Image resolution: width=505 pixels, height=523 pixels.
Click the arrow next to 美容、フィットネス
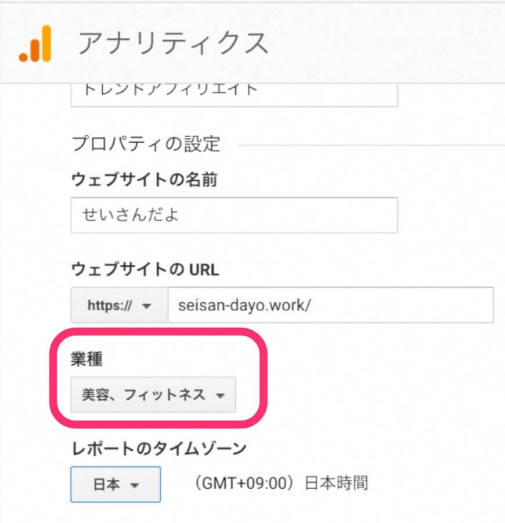pos(220,396)
